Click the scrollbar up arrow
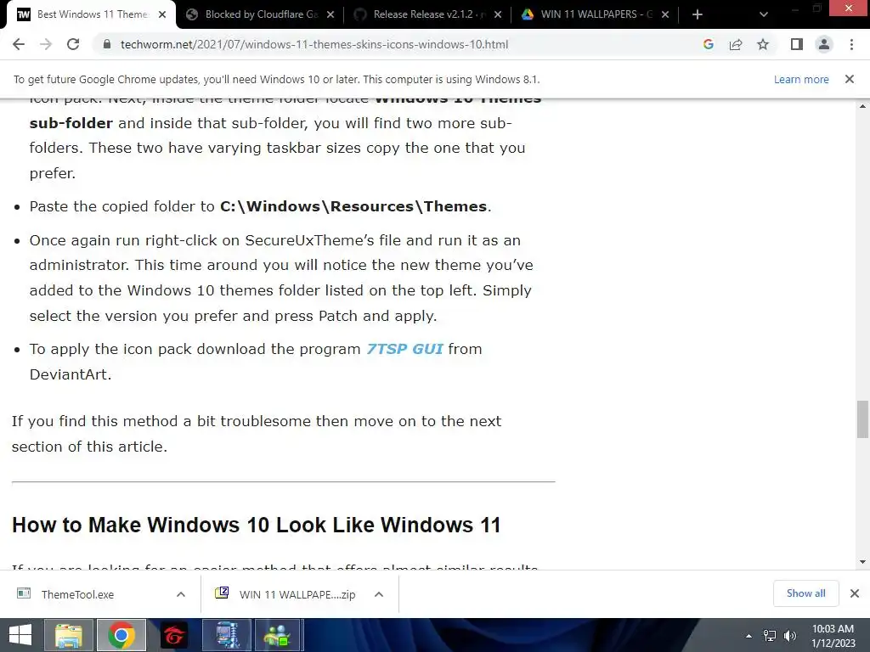This screenshot has width=870, height=652. coord(863,106)
